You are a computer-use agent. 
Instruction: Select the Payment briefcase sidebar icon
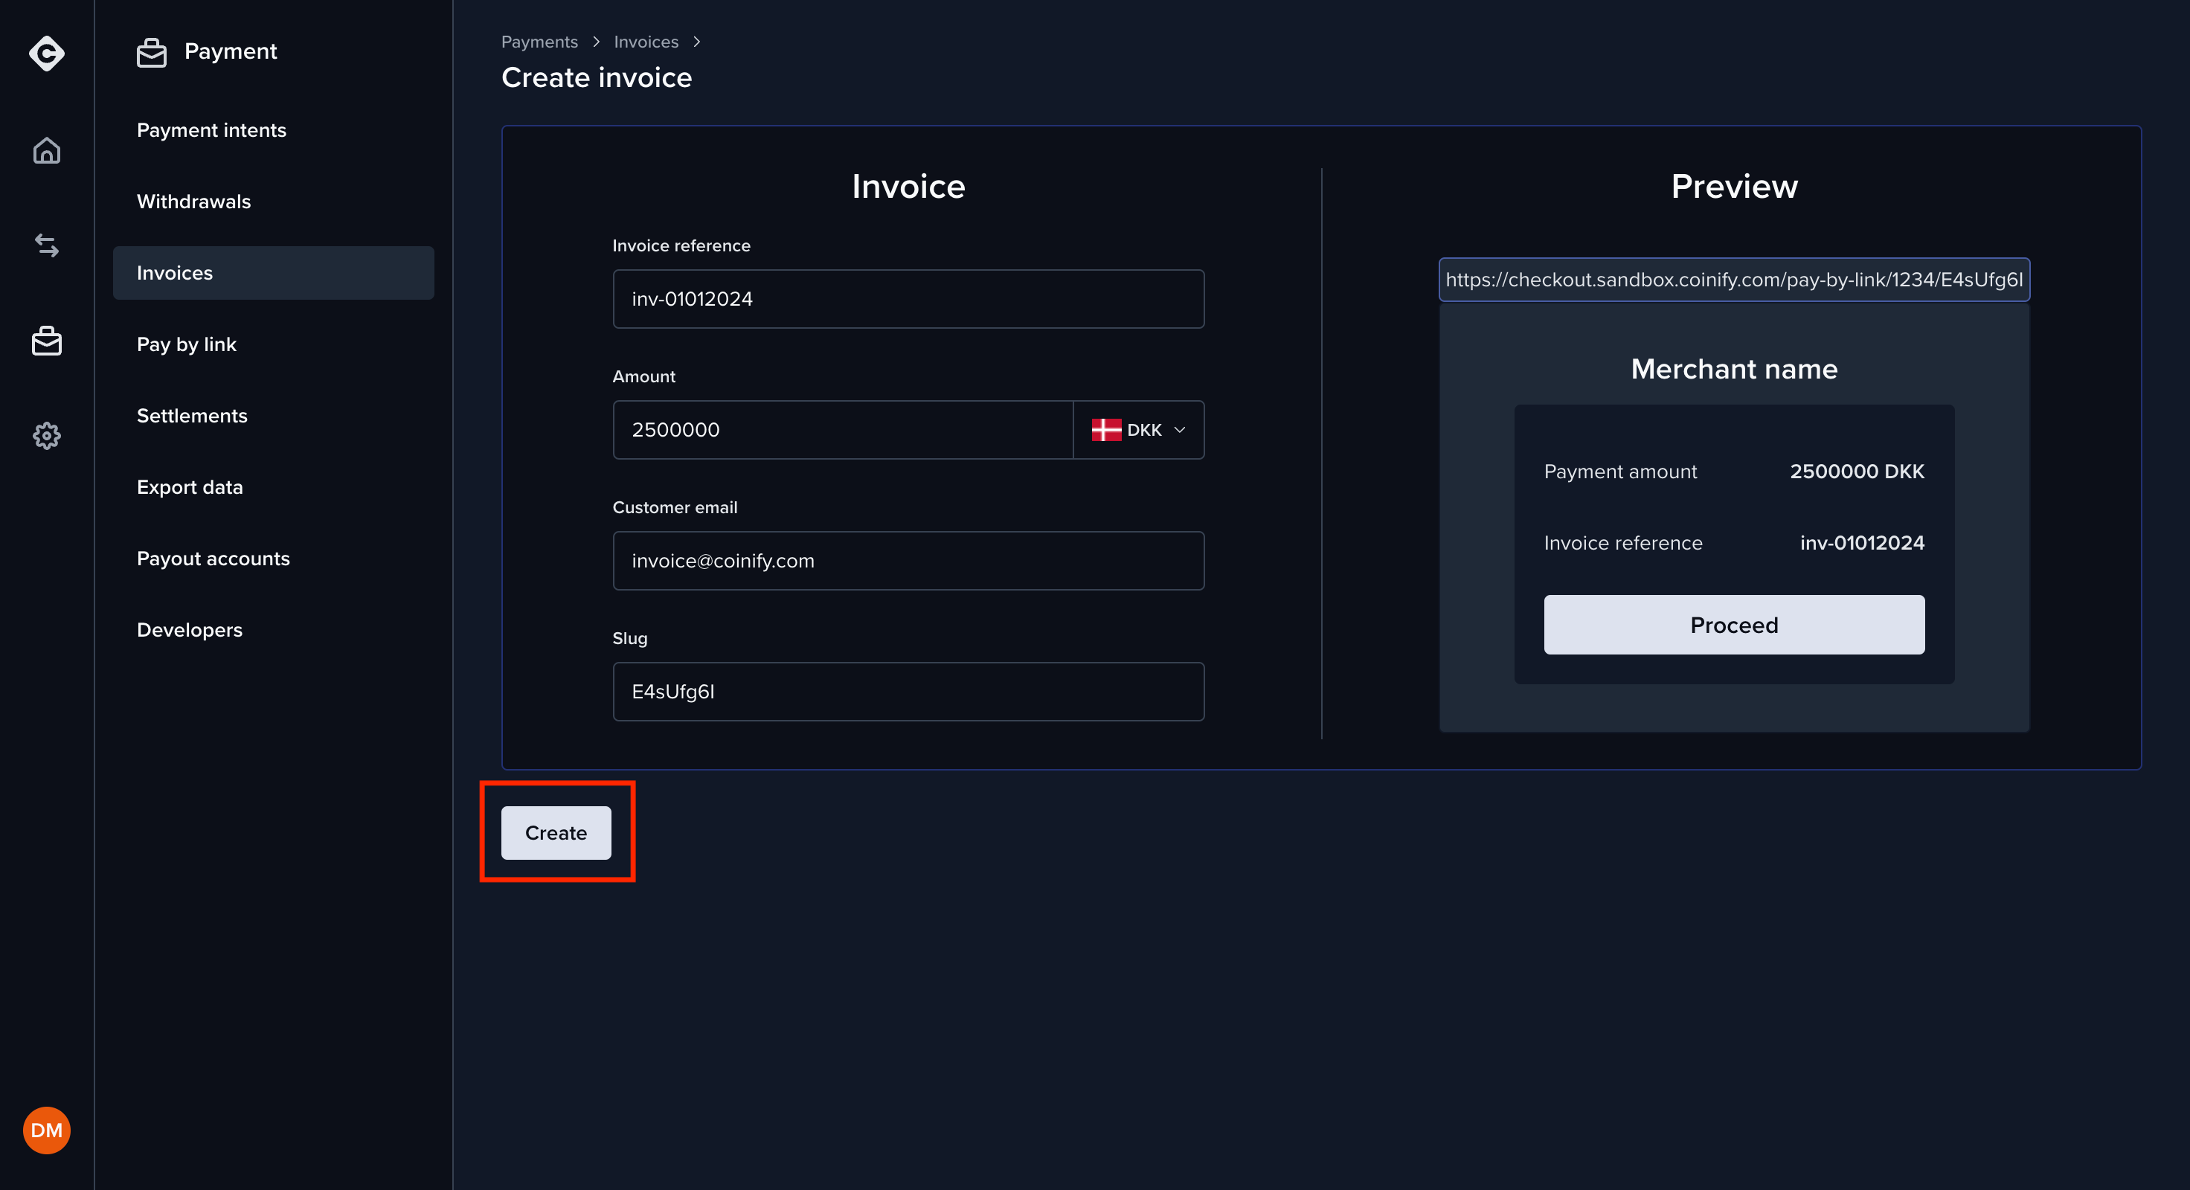46,341
